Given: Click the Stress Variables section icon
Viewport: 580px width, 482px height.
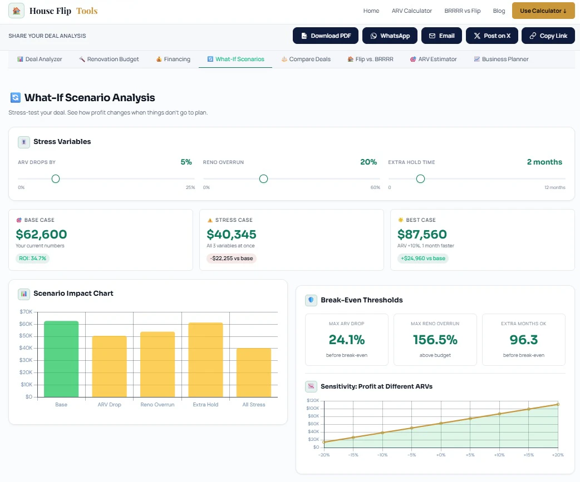Looking at the screenshot, I should coord(24,142).
